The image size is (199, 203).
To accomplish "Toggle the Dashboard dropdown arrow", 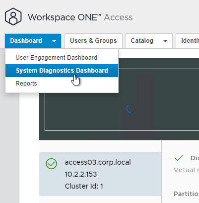I will pos(54,41).
